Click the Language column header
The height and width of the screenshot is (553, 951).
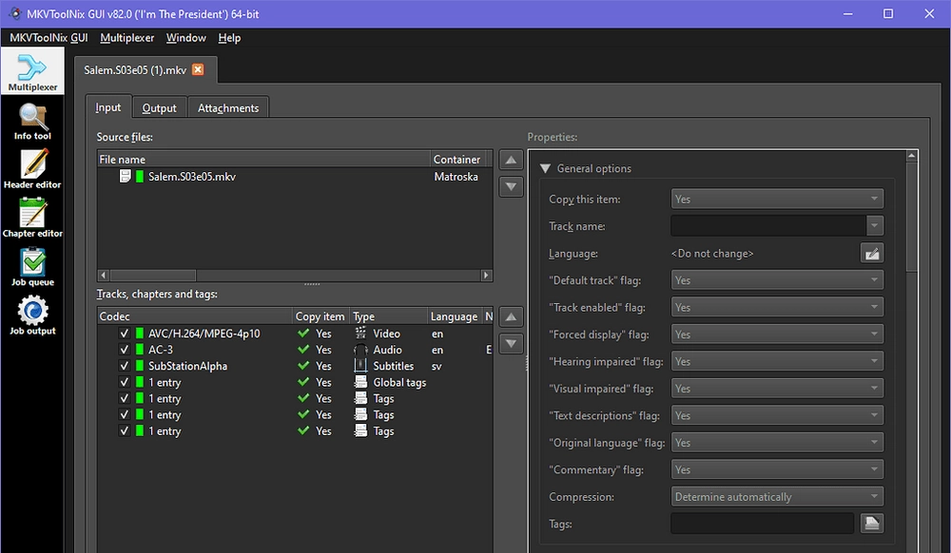tap(455, 316)
